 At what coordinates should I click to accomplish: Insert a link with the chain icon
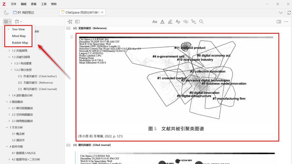point(185,22)
